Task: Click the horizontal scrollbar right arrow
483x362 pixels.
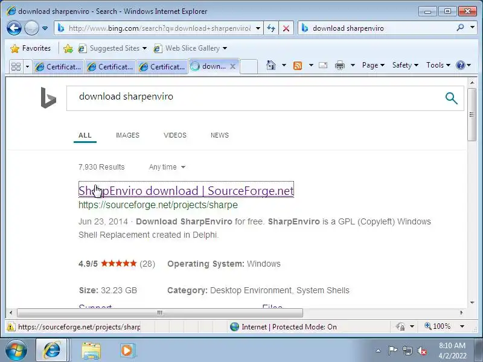Action: 461,313
